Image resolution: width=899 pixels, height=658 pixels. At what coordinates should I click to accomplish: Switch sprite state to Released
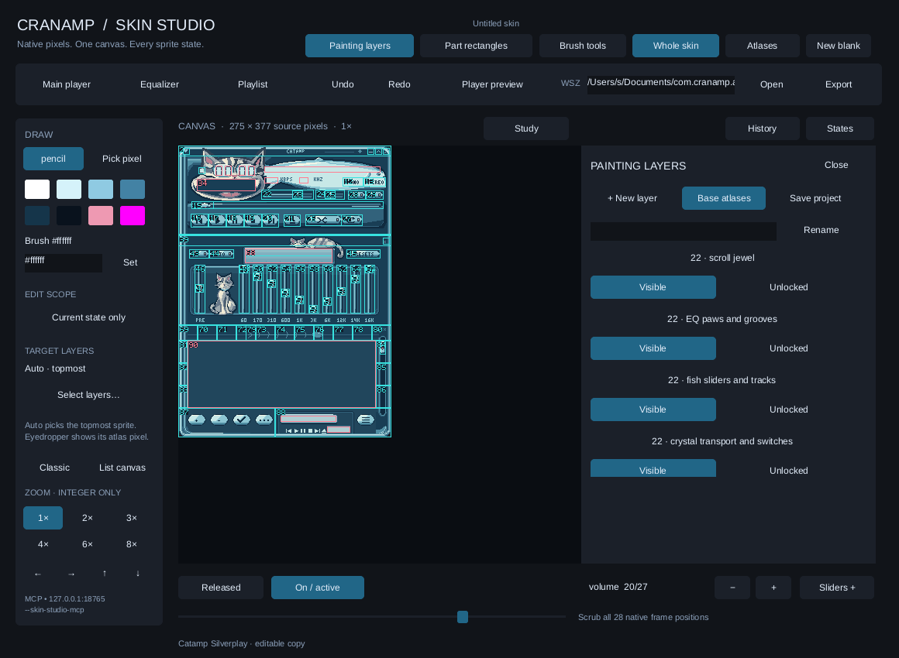click(221, 588)
